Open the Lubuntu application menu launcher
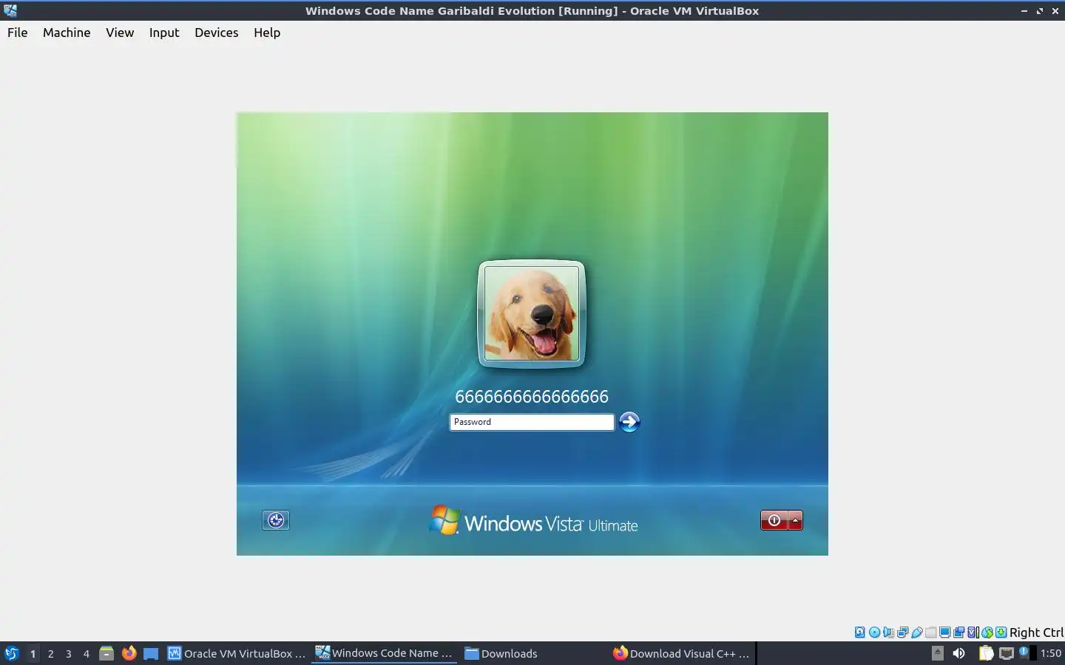1065x665 pixels. click(11, 653)
